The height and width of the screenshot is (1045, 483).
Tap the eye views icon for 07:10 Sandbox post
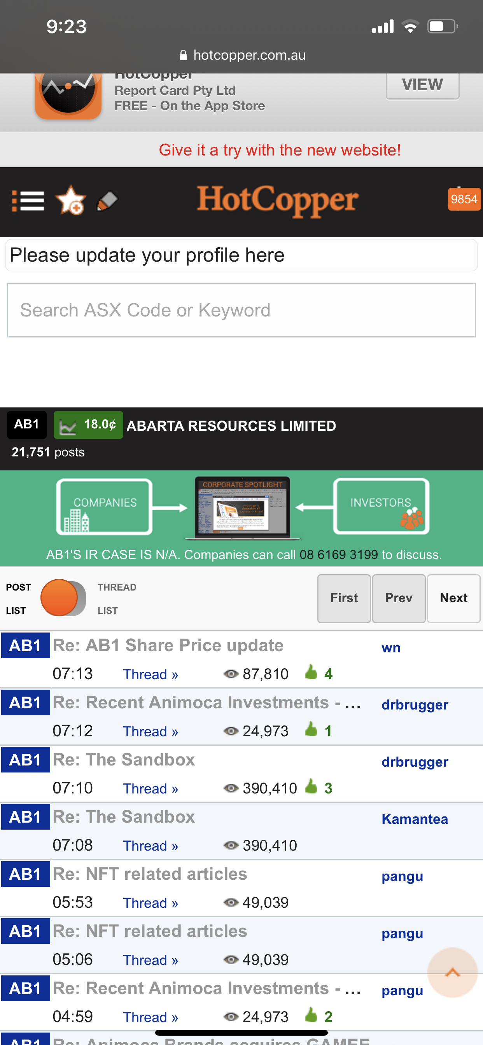pyautogui.click(x=231, y=788)
